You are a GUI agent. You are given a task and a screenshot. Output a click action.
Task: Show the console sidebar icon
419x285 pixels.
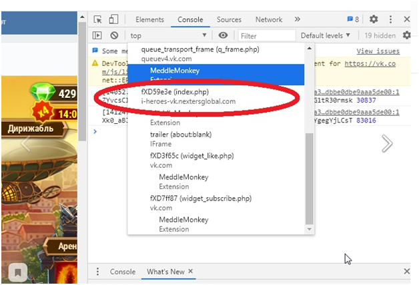(97, 35)
